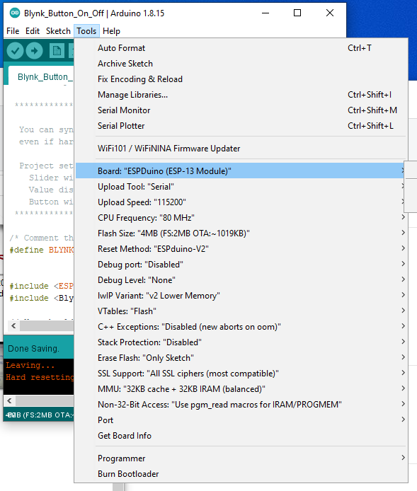Click the 'Leaving...' console line

(x=30, y=365)
